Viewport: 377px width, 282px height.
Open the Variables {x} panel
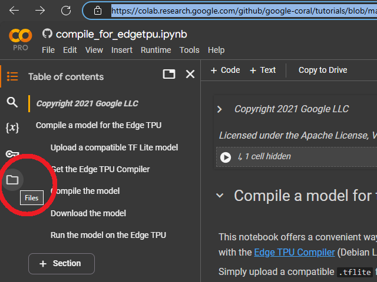(12, 127)
